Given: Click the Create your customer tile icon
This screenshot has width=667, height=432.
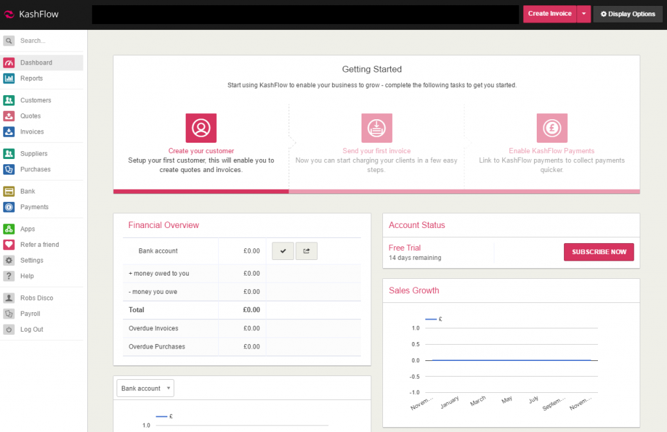Looking at the screenshot, I should pyautogui.click(x=201, y=128).
